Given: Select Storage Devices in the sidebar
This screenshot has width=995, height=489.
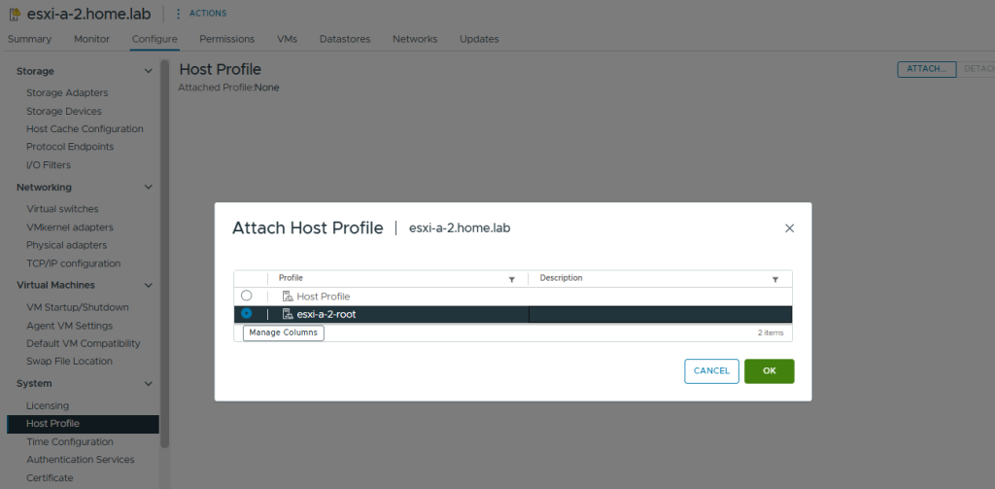Looking at the screenshot, I should click(64, 111).
